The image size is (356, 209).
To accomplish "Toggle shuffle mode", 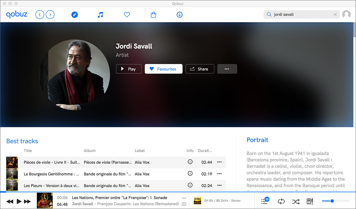I will (x=296, y=202).
